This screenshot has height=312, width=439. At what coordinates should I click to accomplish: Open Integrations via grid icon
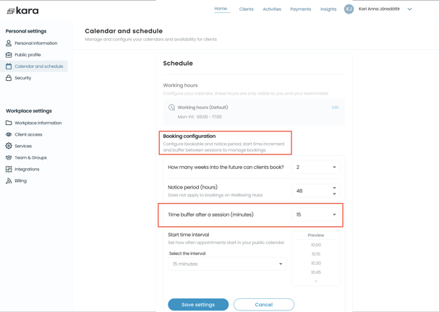click(x=9, y=169)
